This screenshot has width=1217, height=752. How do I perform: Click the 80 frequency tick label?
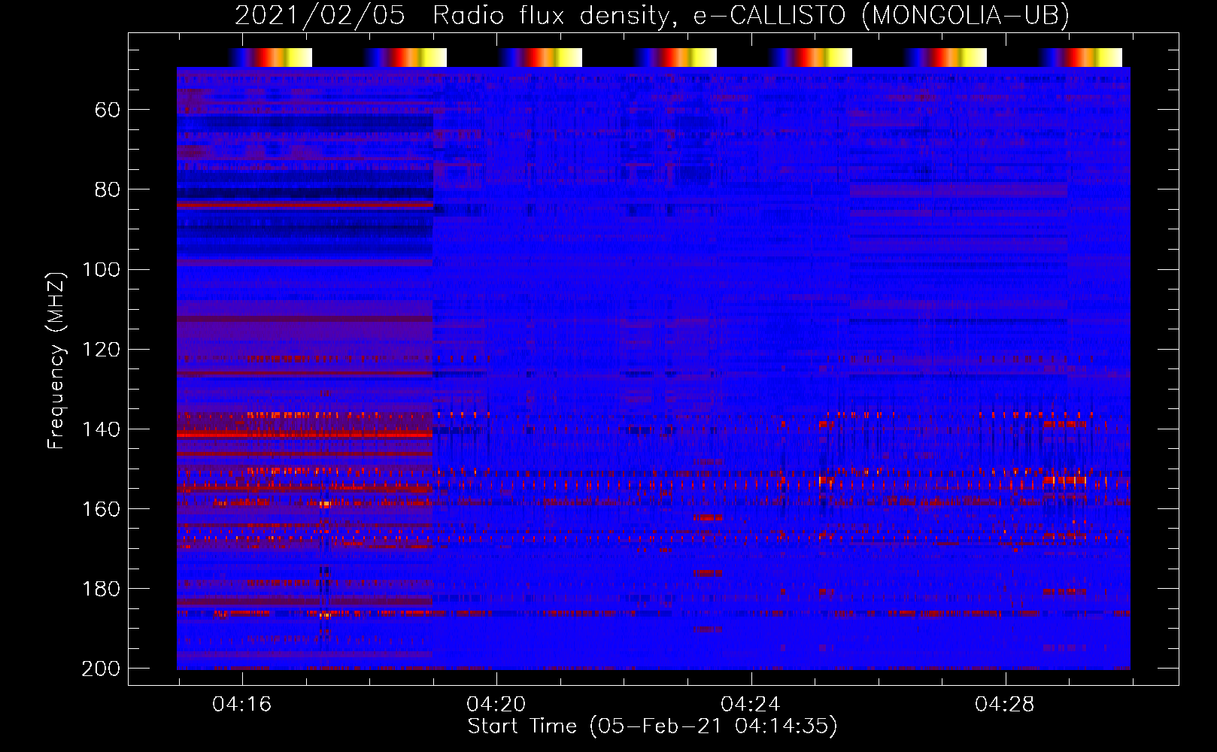pos(108,190)
